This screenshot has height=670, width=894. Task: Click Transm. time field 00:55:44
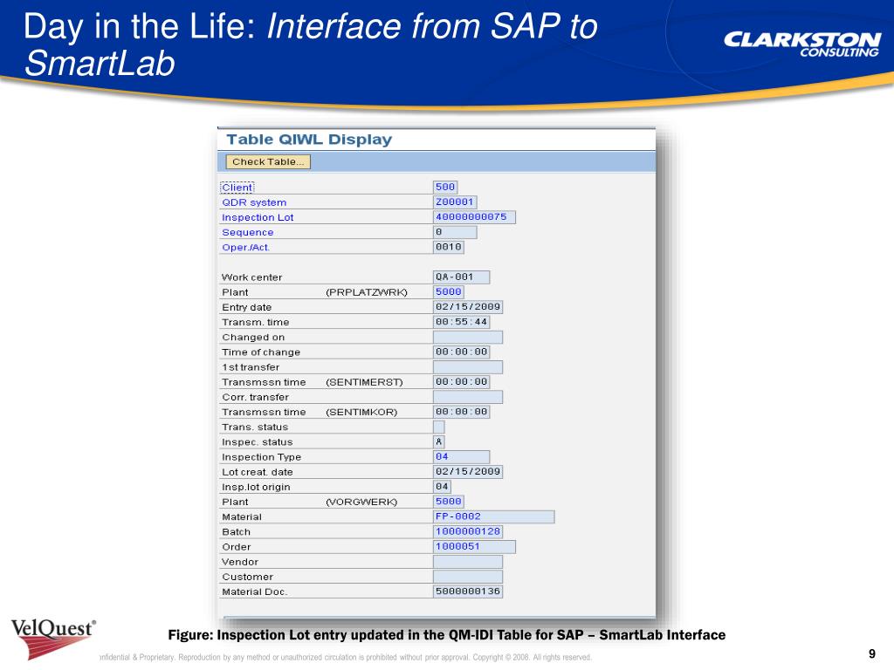tap(461, 322)
